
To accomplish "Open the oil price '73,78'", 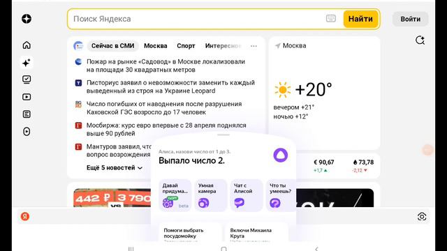I will (363, 162).
